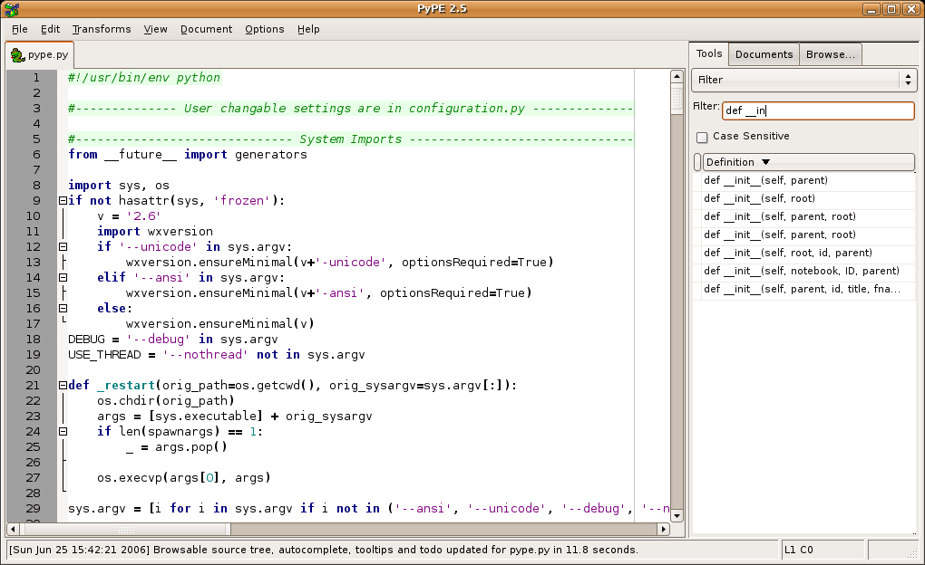Toggle the fold marker at line 12
This screenshot has width=925, height=565.
(x=63, y=246)
